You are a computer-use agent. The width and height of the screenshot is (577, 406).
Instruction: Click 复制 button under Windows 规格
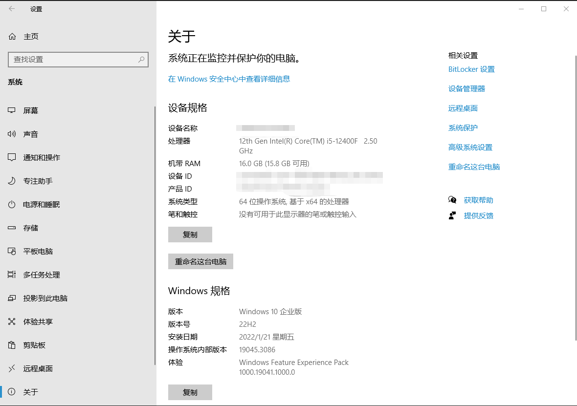190,392
